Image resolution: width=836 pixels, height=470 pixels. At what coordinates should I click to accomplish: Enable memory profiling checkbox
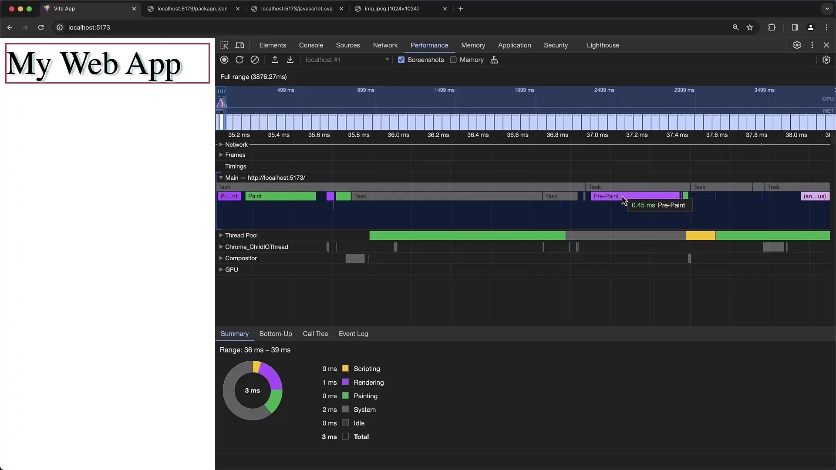pyautogui.click(x=454, y=60)
